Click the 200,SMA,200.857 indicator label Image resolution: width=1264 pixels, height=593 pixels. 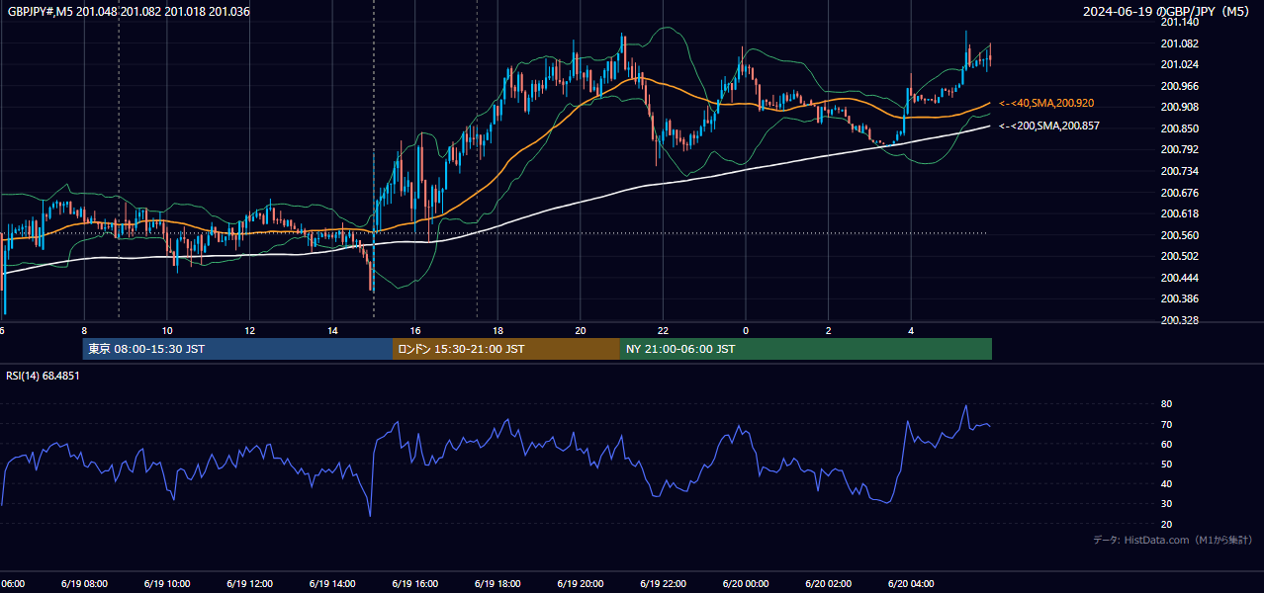click(1049, 126)
